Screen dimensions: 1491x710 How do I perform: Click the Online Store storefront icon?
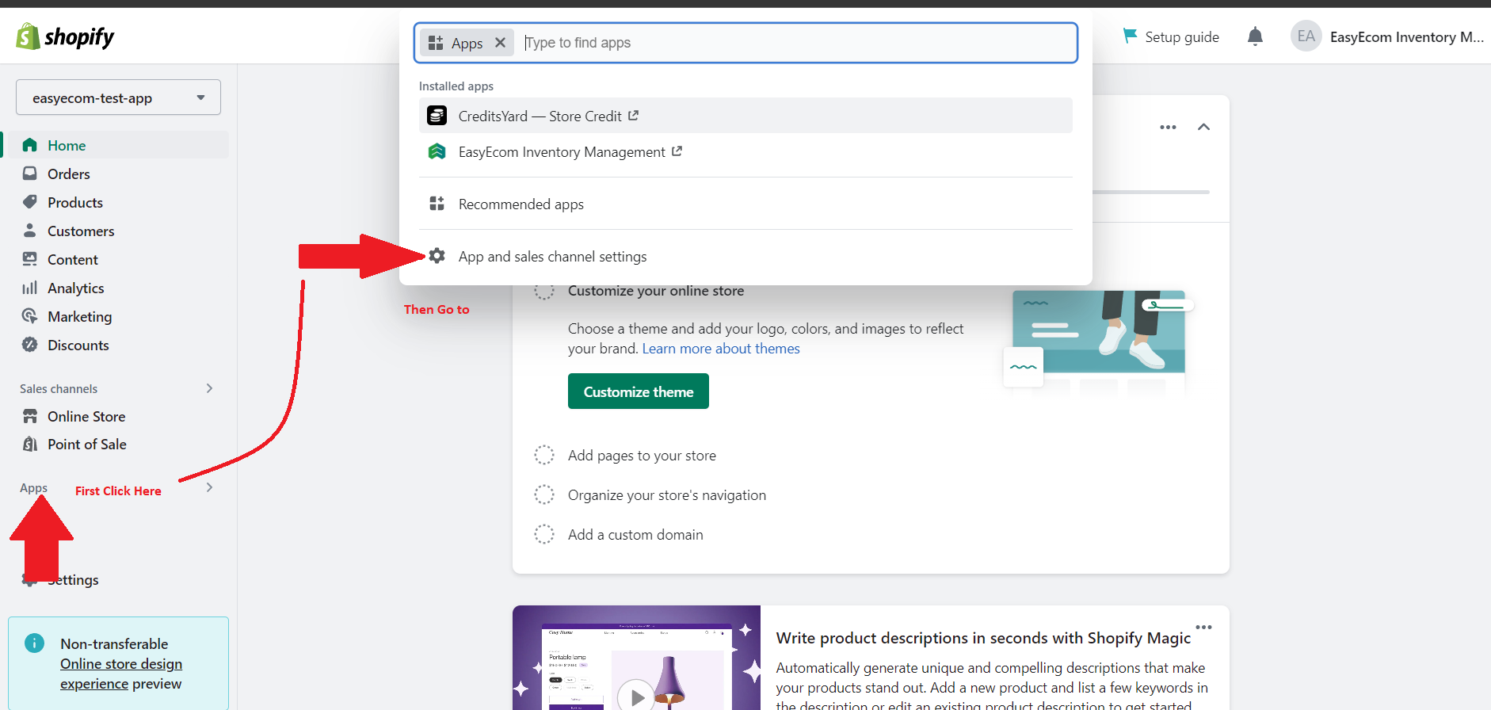point(30,416)
